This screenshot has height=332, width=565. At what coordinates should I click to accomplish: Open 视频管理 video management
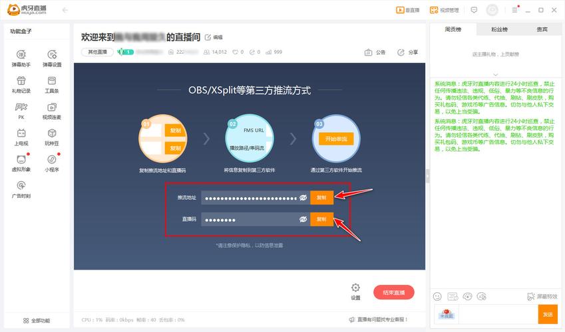[x=445, y=10]
